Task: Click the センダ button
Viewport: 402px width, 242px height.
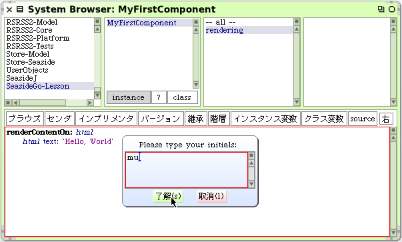Action: [59, 119]
